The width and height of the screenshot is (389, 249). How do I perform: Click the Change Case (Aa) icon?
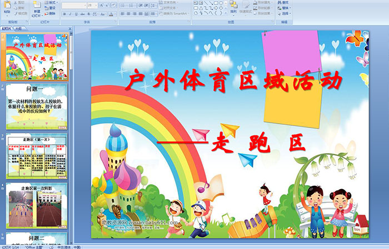102,14
